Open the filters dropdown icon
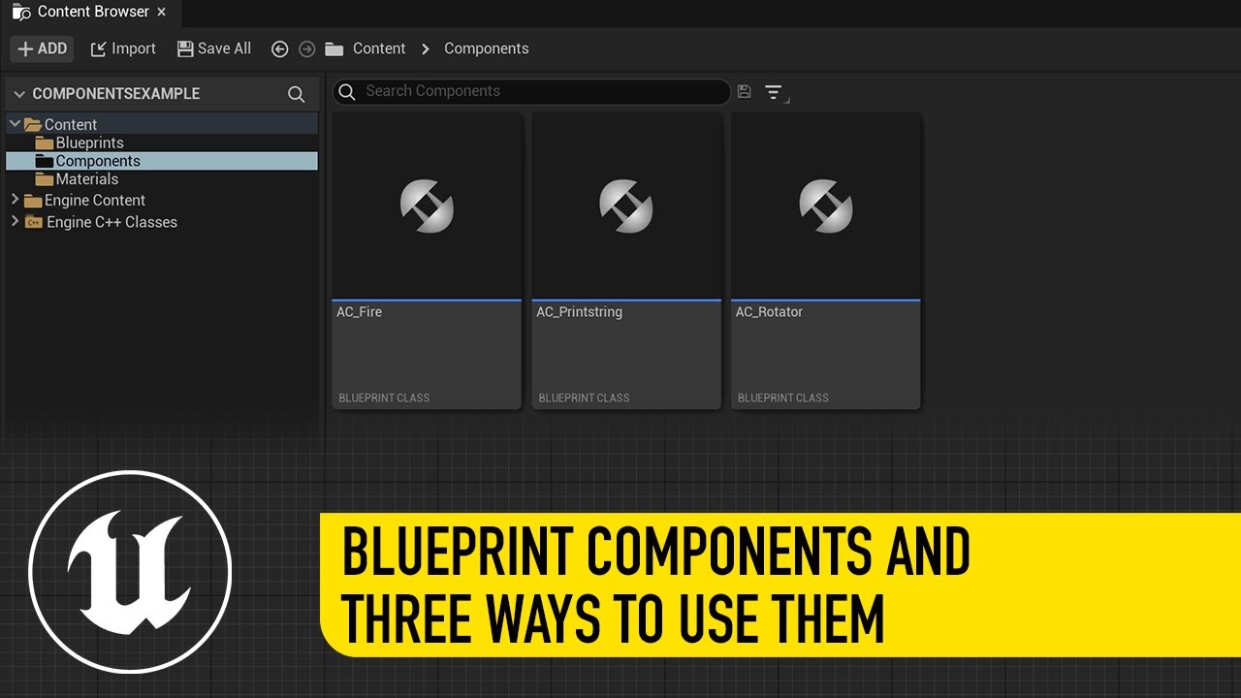 (775, 92)
